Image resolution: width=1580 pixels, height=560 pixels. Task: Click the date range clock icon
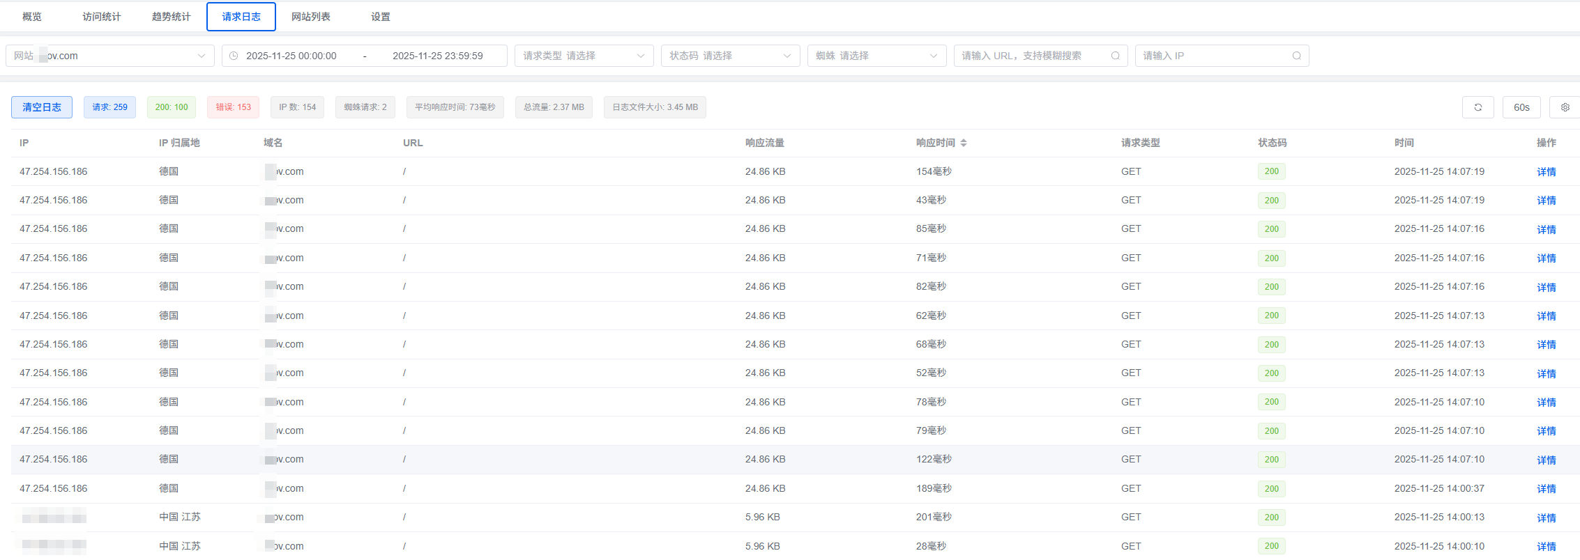tap(234, 56)
